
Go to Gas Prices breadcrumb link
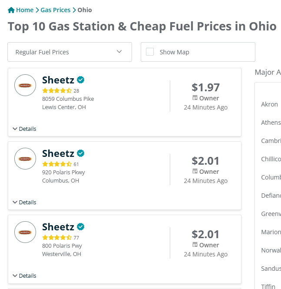(x=56, y=10)
